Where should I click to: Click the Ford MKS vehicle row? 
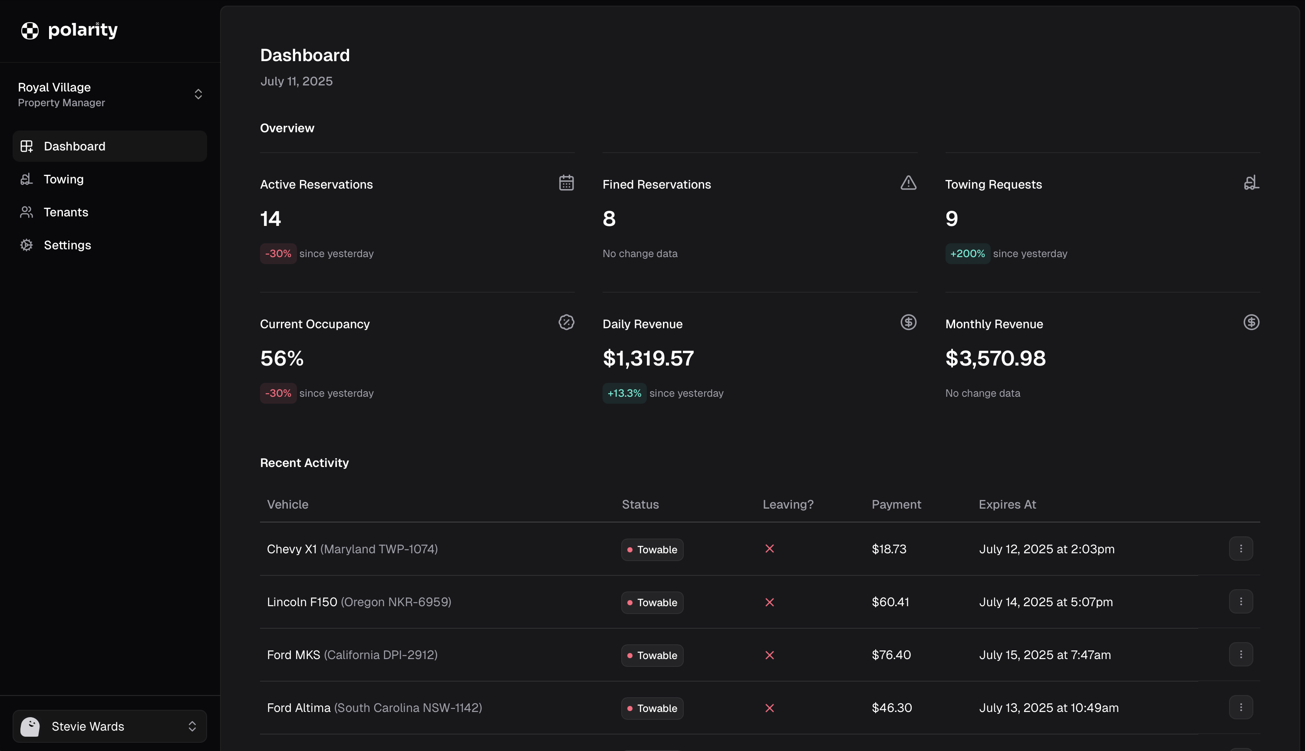pos(352,655)
